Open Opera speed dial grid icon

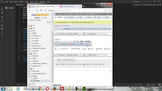[x=41, y=10]
